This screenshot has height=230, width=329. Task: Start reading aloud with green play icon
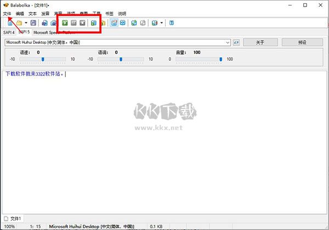(65, 23)
